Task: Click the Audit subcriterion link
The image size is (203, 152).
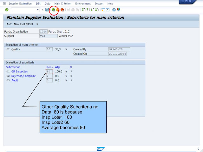Action: [x=15, y=80]
